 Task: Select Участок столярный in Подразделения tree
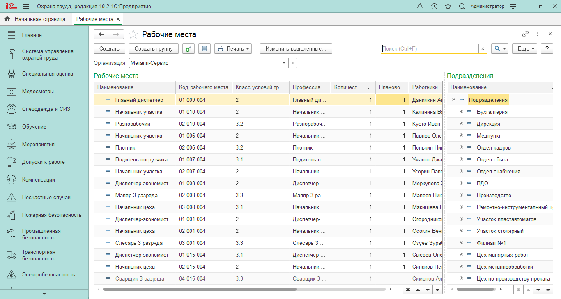pyautogui.click(x=500, y=231)
